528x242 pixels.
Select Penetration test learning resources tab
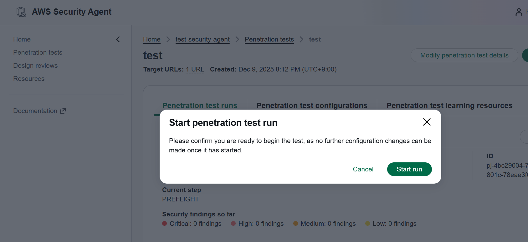449,106
